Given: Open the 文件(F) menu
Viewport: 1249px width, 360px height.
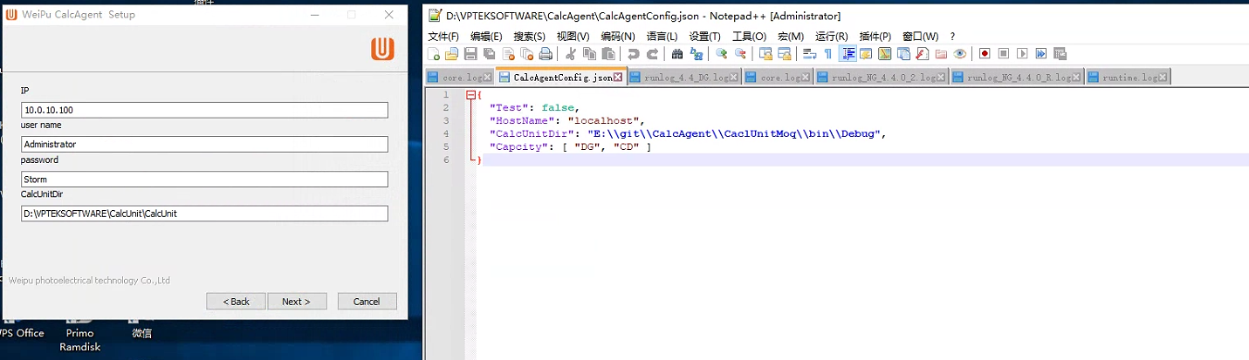Looking at the screenshot, I should coord(443,36).
